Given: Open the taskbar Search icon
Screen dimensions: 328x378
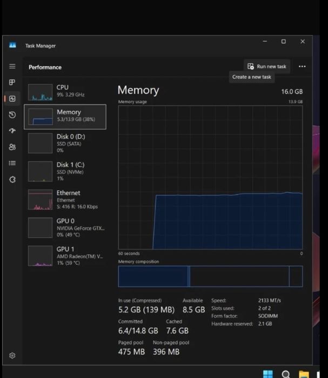Looking at the screenshot, I should [x=286, y=374].
